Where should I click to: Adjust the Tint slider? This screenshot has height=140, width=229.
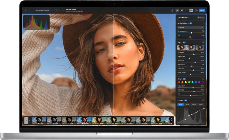point(191,37)
